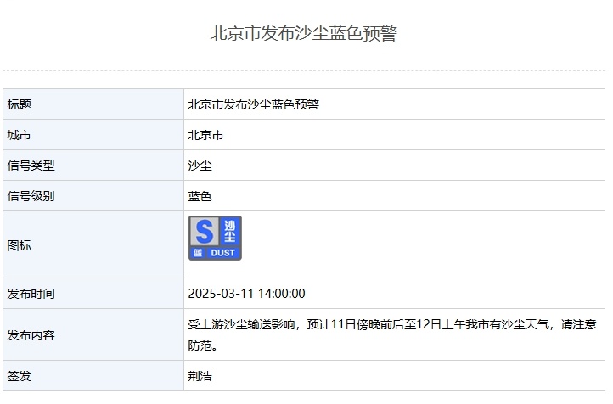Click the blue dust warning signal icon
Screen dimensions: 613x404
point(215,238)
